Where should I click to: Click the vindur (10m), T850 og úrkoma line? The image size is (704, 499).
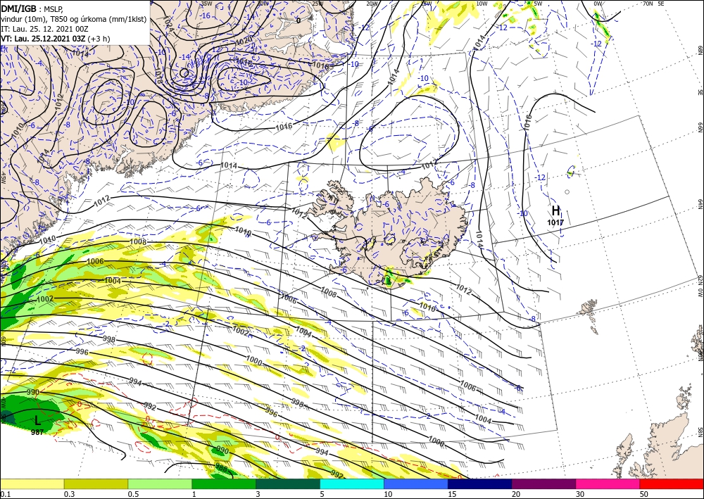(x=74, y=18)
